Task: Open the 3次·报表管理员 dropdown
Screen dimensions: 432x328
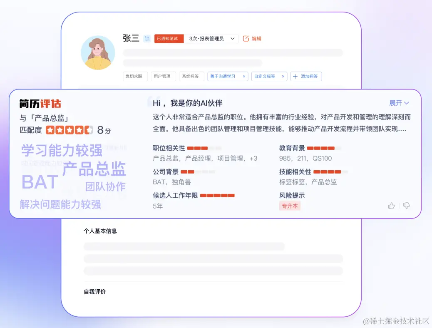Action: pyautogui.click(x=213, y=38)
